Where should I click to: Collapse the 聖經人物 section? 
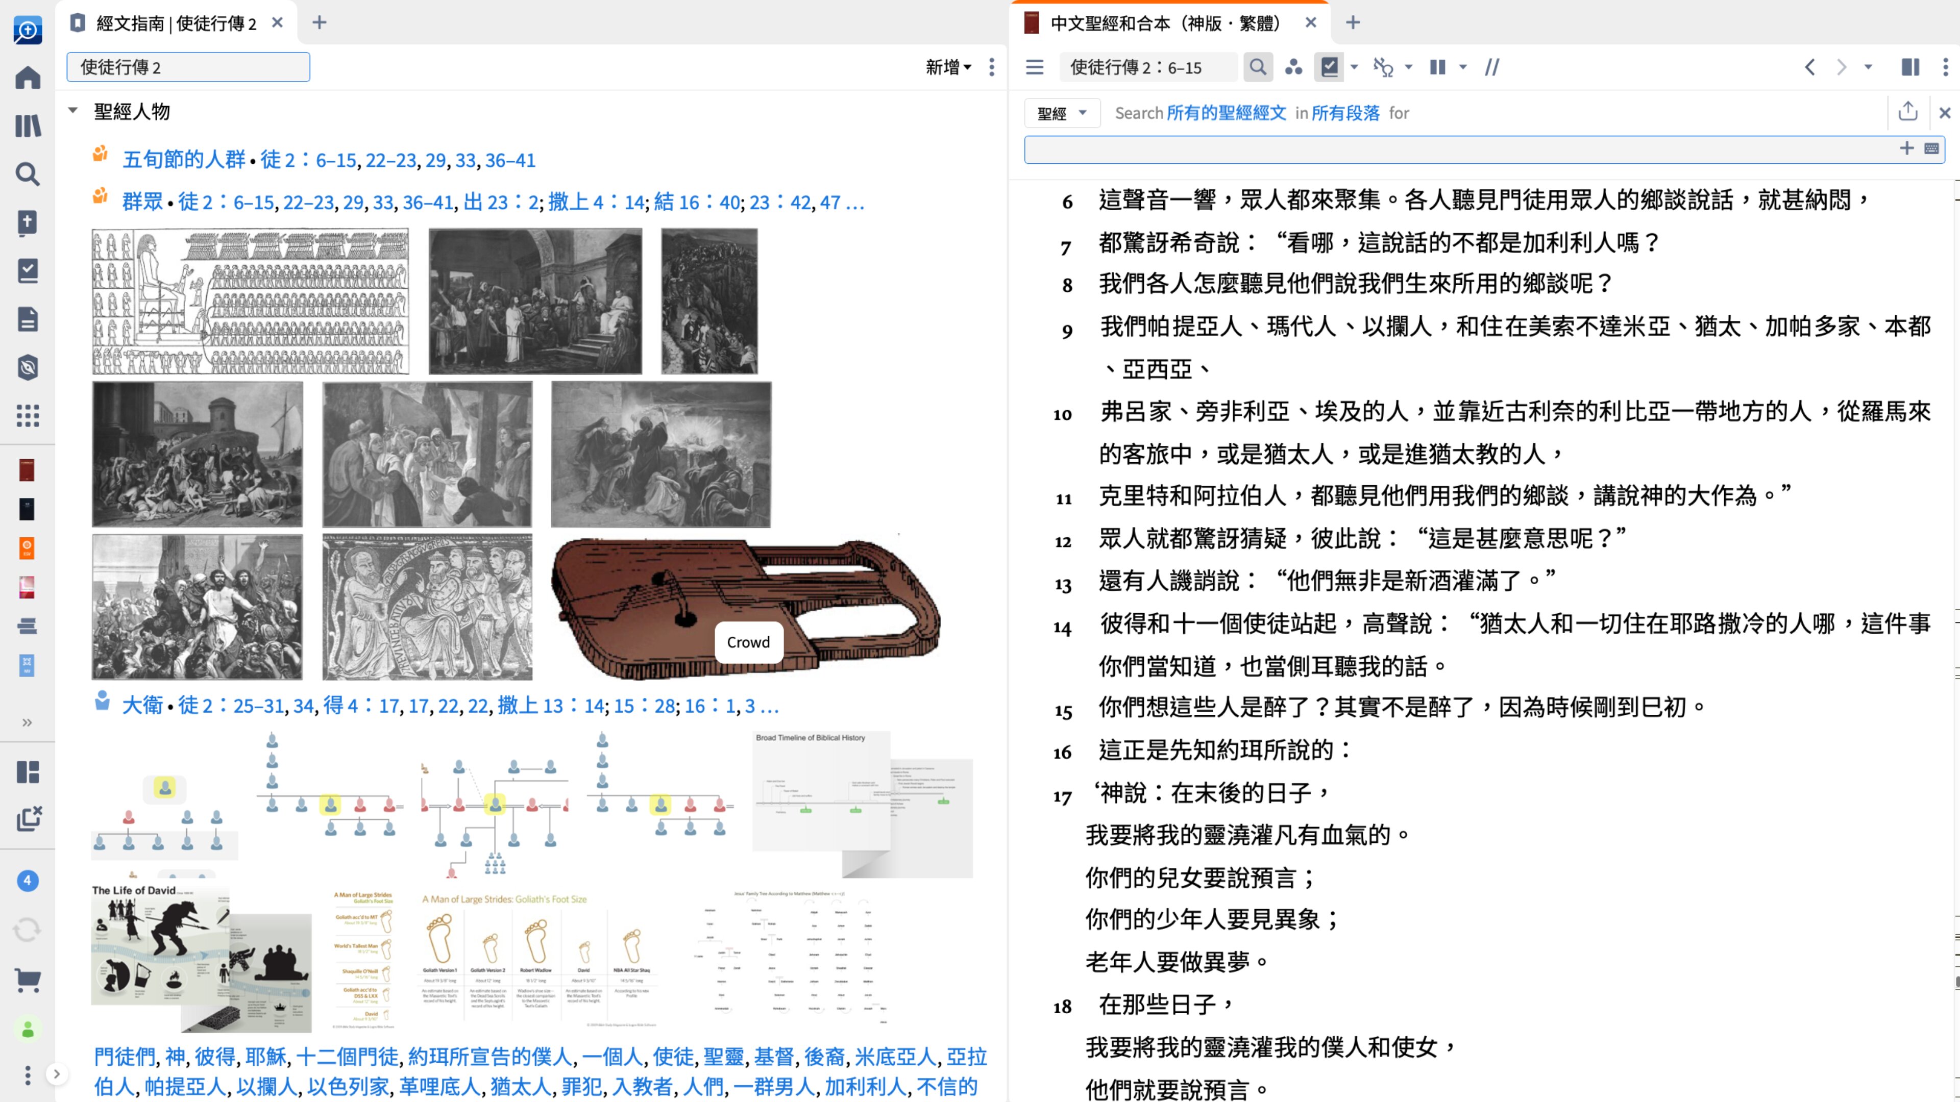(73, 111)
